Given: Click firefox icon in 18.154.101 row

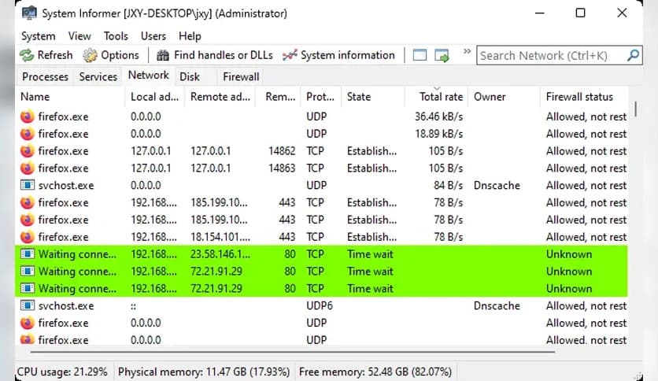Looking at the screenshot, I should click(x=28, y=237).
